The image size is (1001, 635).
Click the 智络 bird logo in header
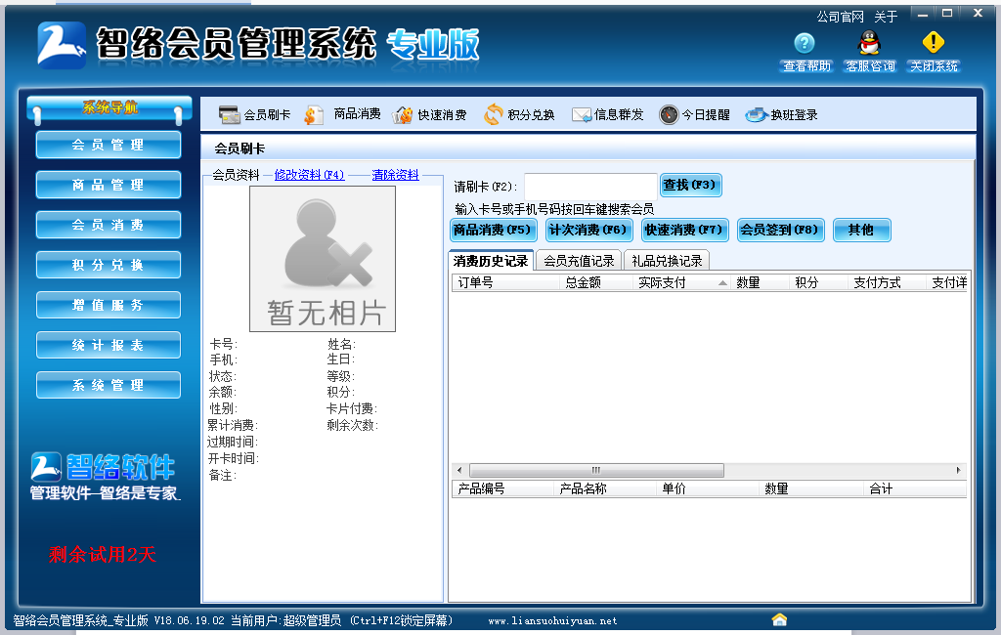coord(62,45)
